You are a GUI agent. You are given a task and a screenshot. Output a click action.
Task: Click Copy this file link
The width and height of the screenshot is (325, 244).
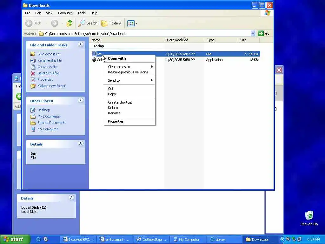(x=47, y=67)
